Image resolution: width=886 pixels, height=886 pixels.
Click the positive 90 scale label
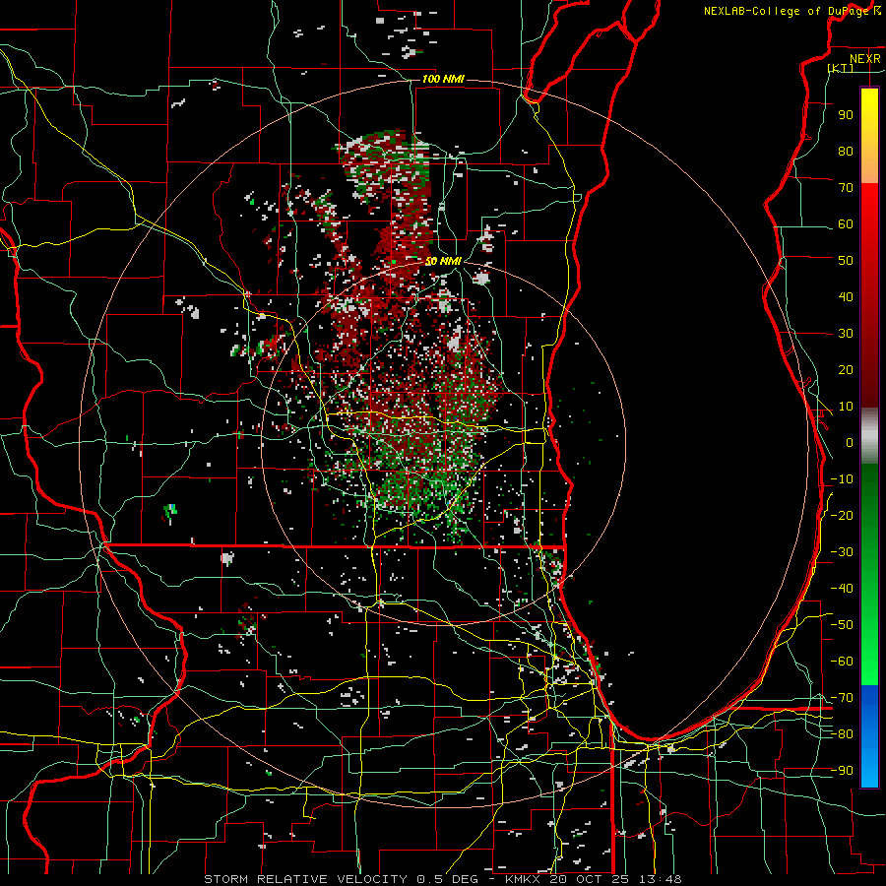(846, 115)
